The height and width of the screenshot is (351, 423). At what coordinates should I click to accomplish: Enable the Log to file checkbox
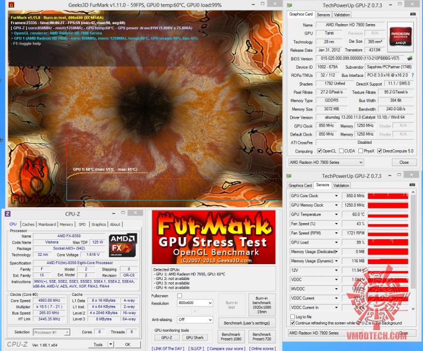coord(293,316)
